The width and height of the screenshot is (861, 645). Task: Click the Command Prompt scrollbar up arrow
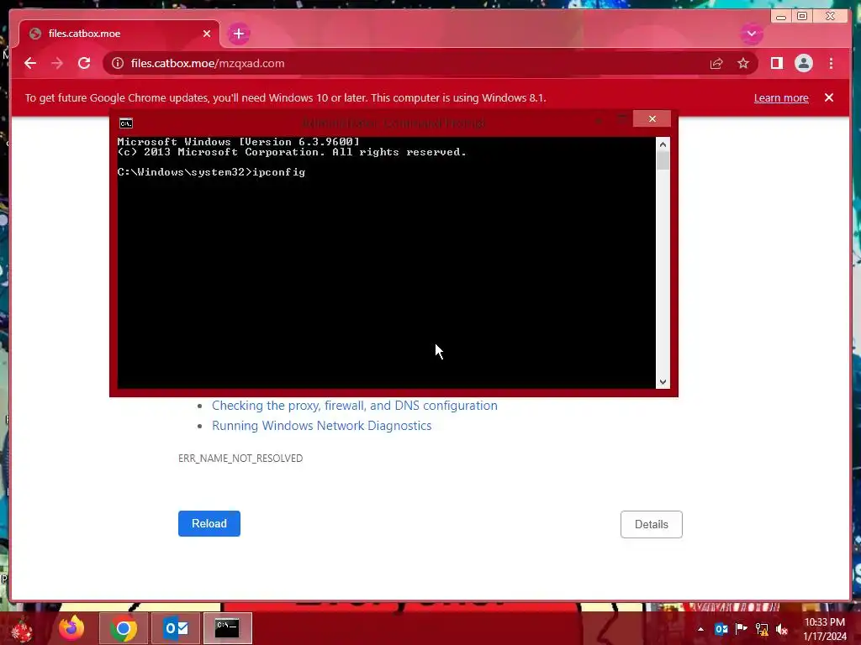pyautogui.click(x=663, y=144)
